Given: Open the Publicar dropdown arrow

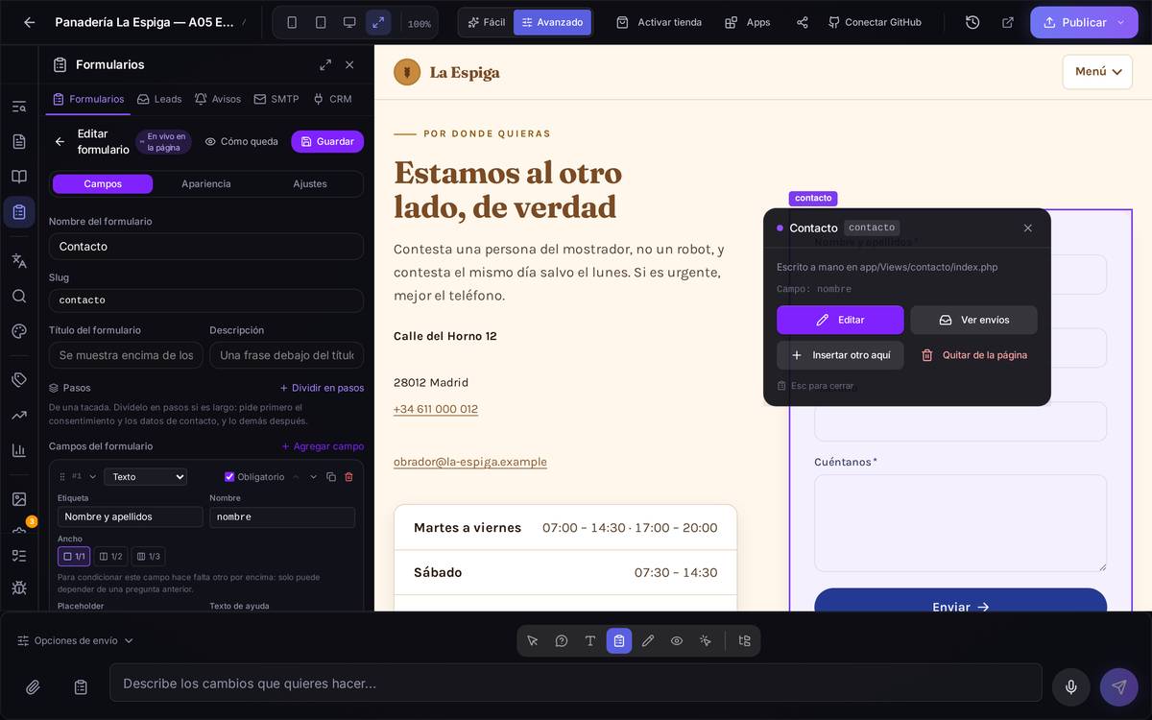Looking at the screenshot, I should pos(1120,22).
